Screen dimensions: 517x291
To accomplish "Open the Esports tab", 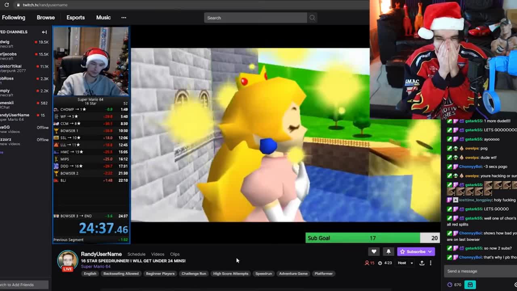I will coord(76,17).
